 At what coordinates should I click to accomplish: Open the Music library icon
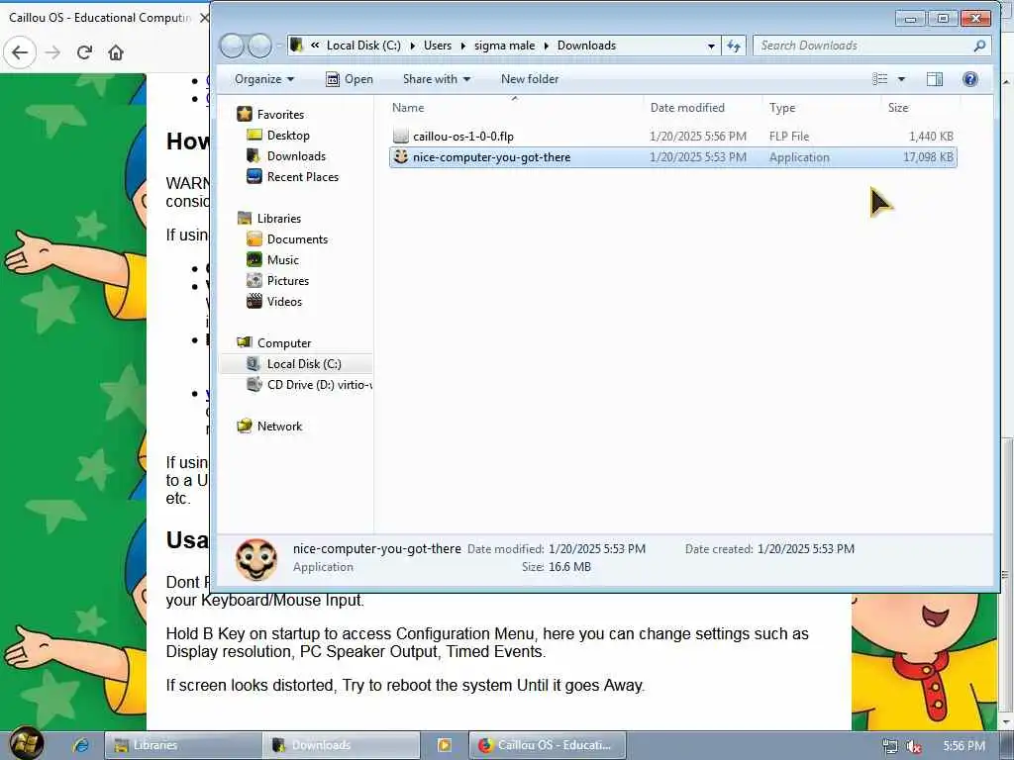point(254,260)
